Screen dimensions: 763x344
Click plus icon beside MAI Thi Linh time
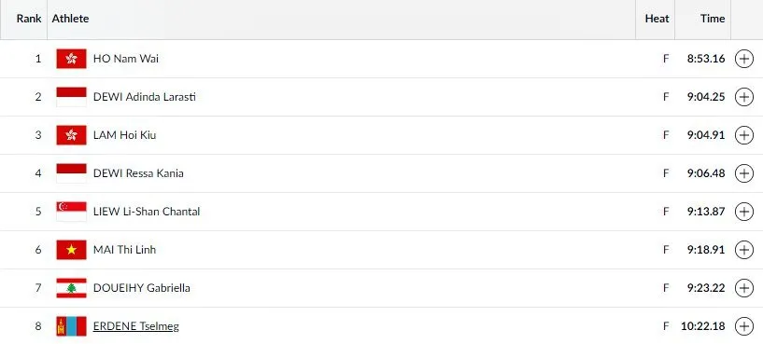click(744, 250)
